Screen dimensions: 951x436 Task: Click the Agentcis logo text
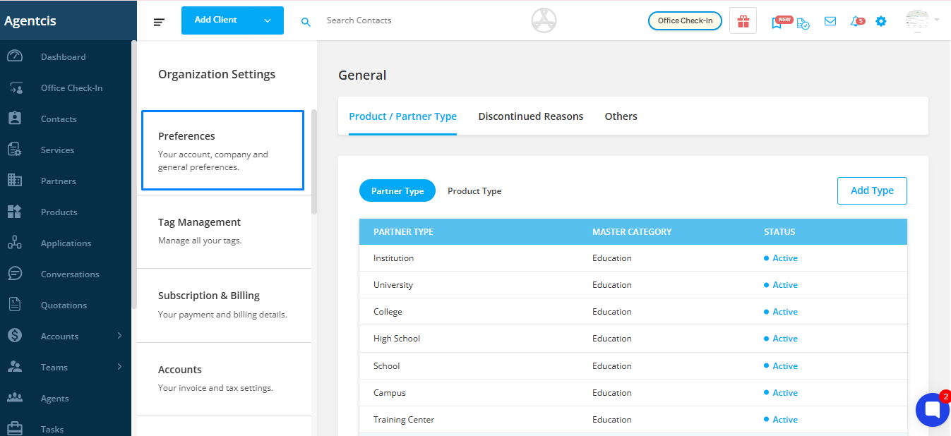pyautogui.click(x=30, y=20)
